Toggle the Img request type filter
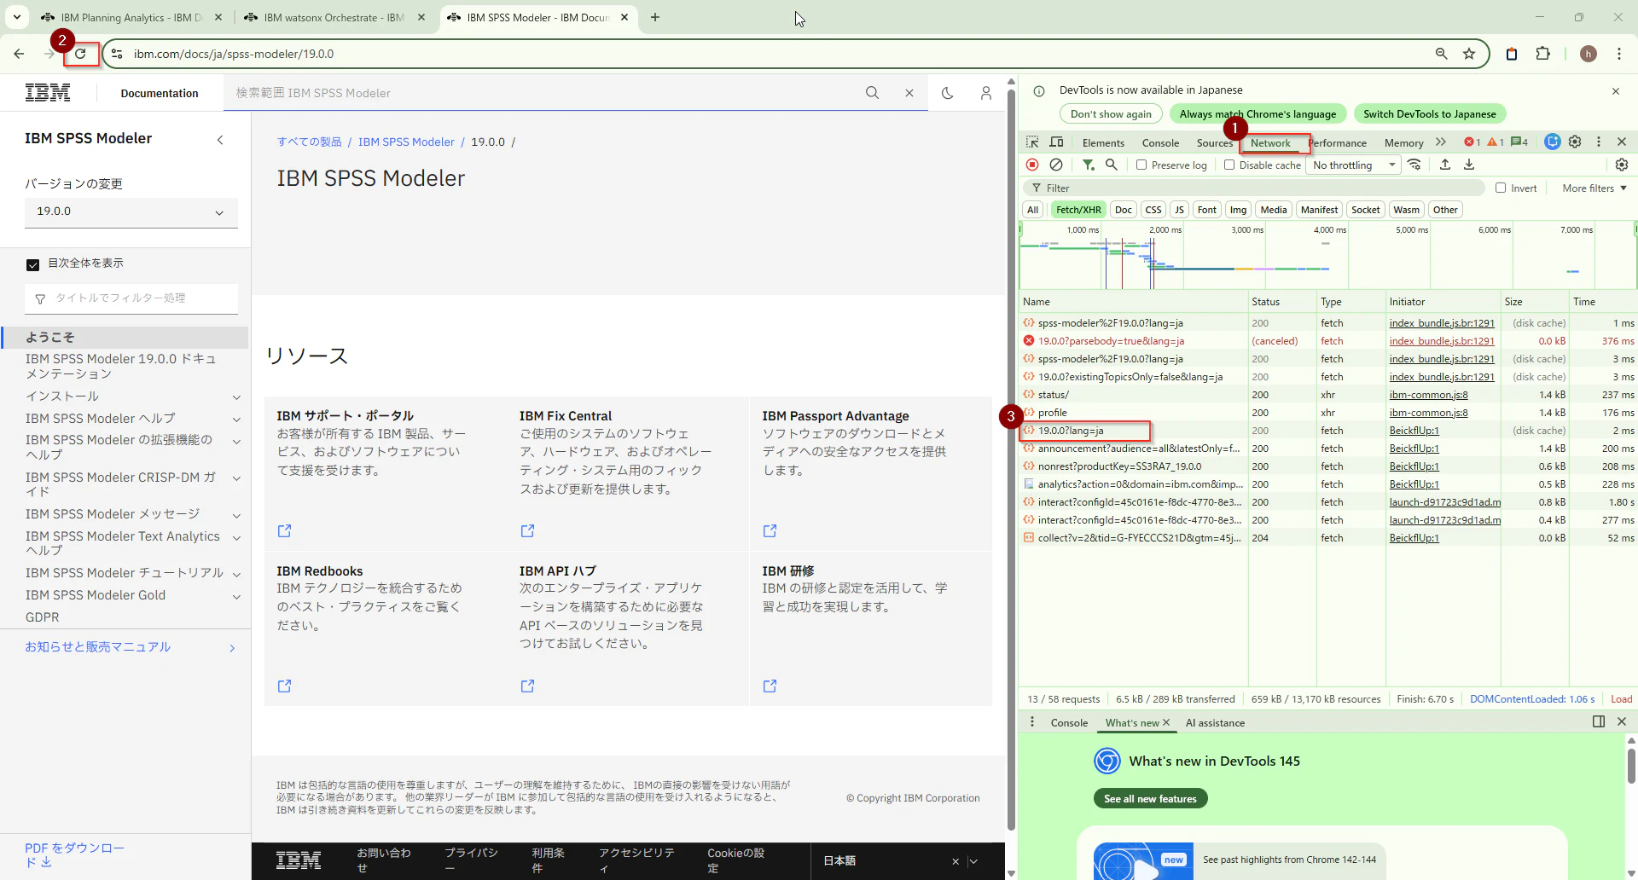Image resolution: width=1638 pixels, height=880 pixels. point(1238,210)
